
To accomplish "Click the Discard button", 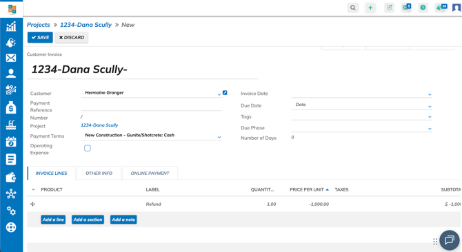I will [72, 37].
